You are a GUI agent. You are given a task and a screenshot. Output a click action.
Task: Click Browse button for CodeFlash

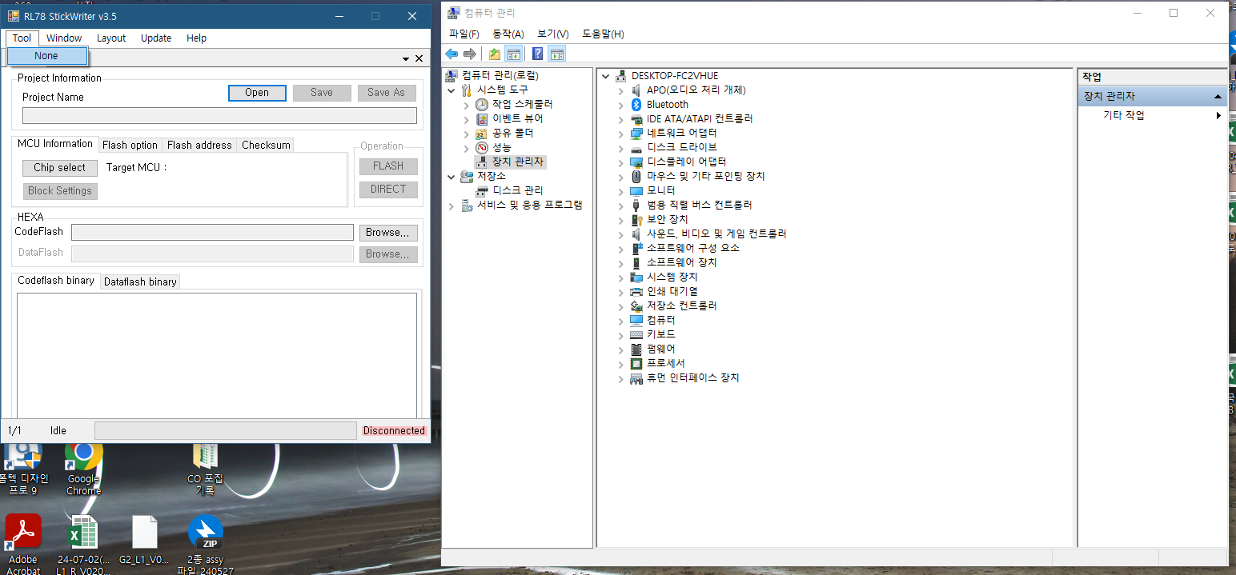388,233
